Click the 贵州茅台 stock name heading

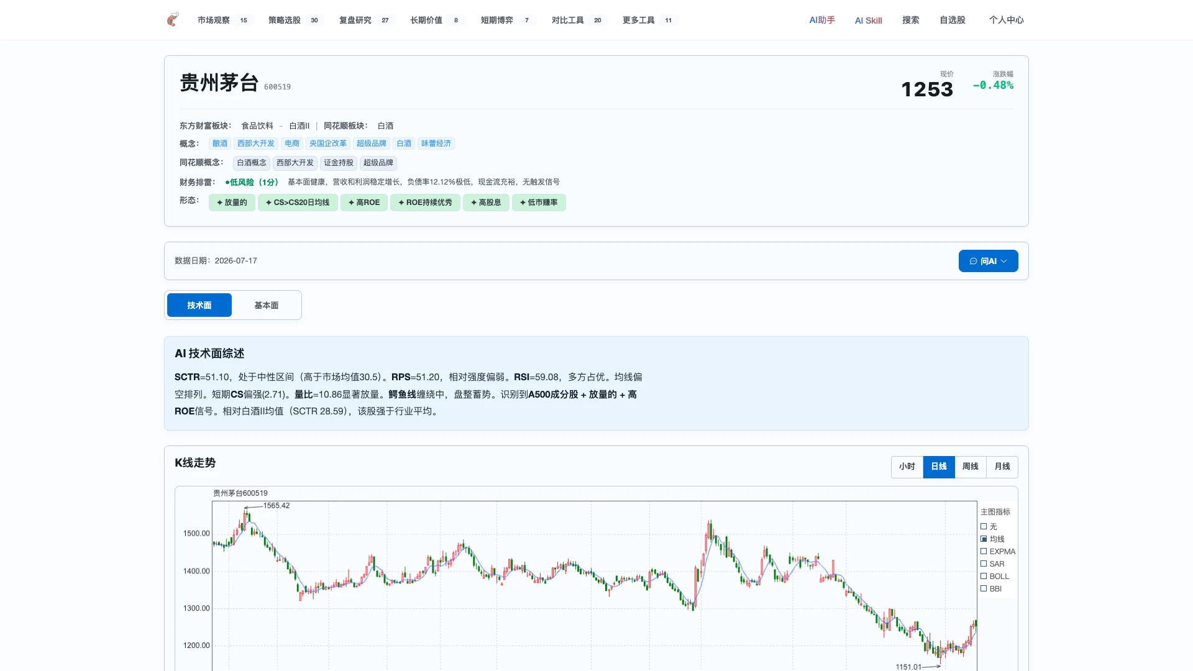[x=219, y=83]
